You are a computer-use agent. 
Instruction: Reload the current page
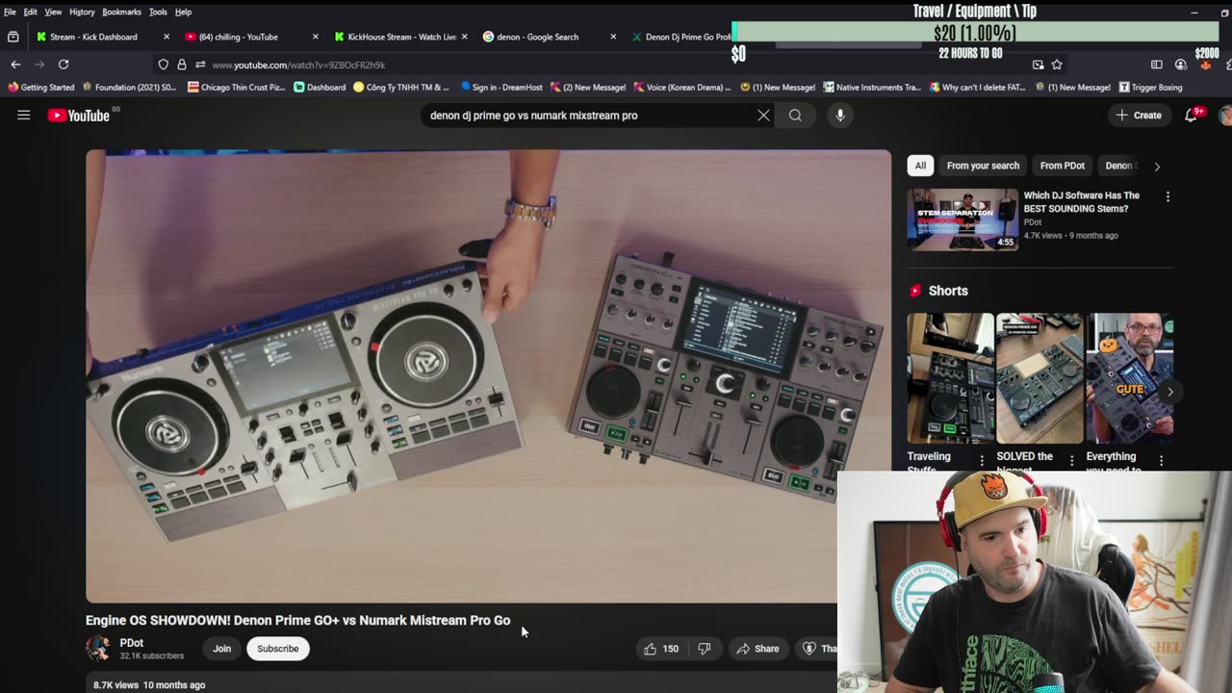coord(64,64)
